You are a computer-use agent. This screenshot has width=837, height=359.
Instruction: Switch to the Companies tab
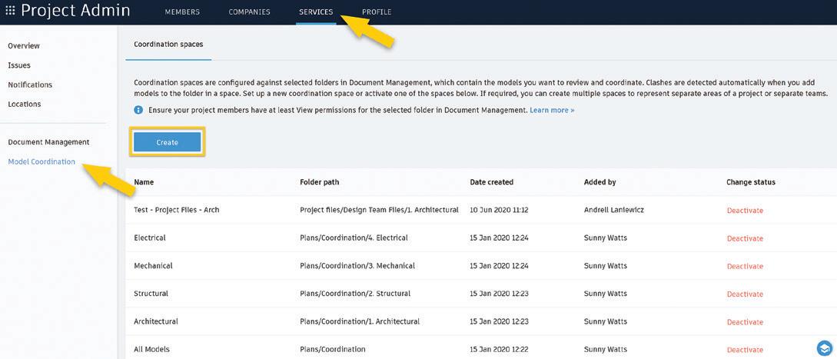pos(249,12)
